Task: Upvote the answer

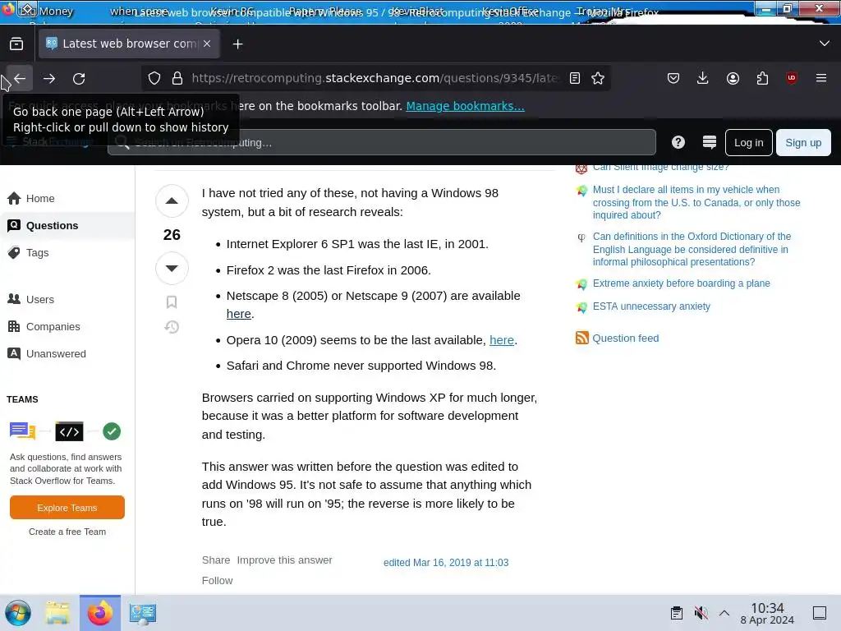Action: (172, 200)
